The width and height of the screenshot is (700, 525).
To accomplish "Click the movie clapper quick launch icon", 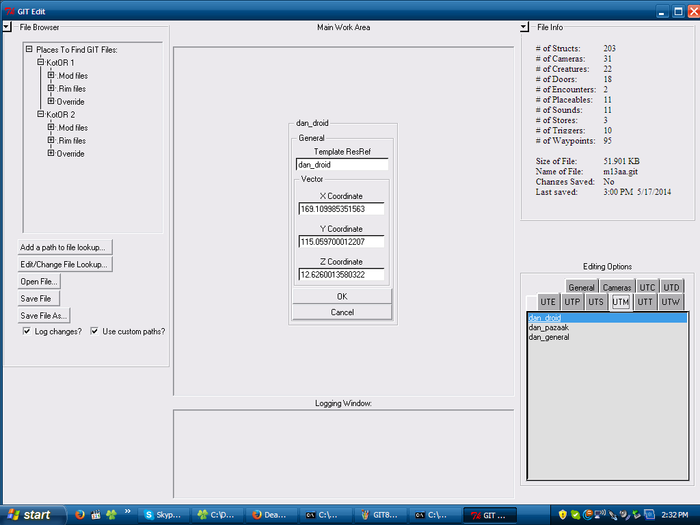I will pyautogui.click(x=96, y=514).
